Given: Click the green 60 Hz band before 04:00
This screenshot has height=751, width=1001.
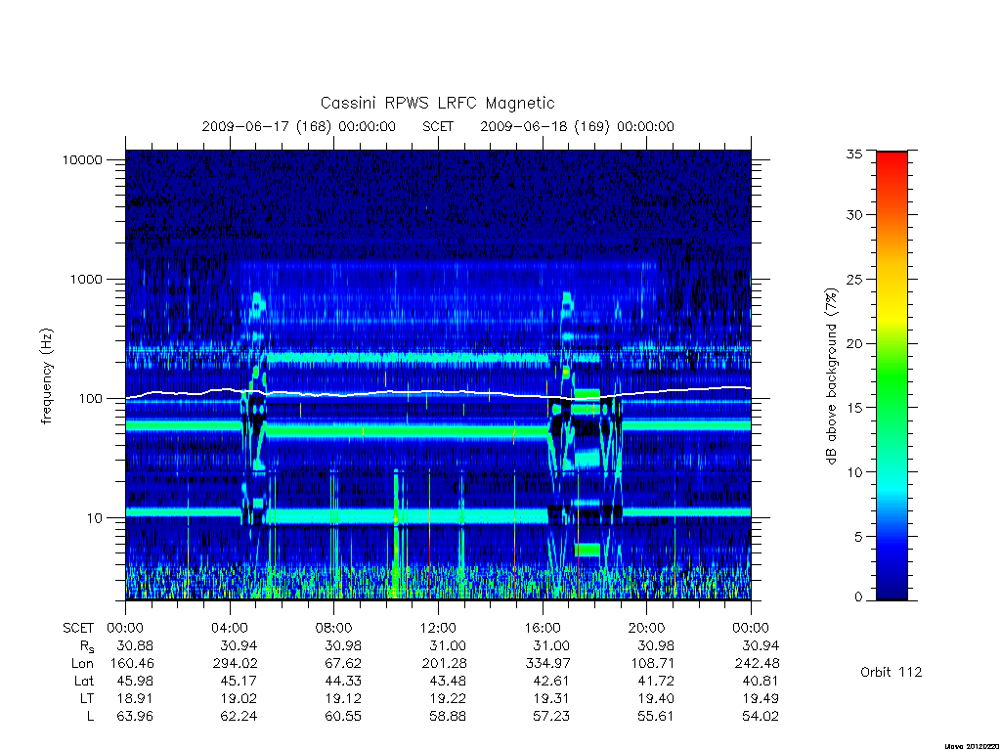Looking at the screenshot, I should pos(183,425).
